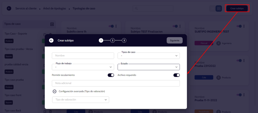This screenshot has width=258, height=113.
Task: Open three-dot menu on SUBTIPO INGENIERIA TEST card
Action: (244, 26)
